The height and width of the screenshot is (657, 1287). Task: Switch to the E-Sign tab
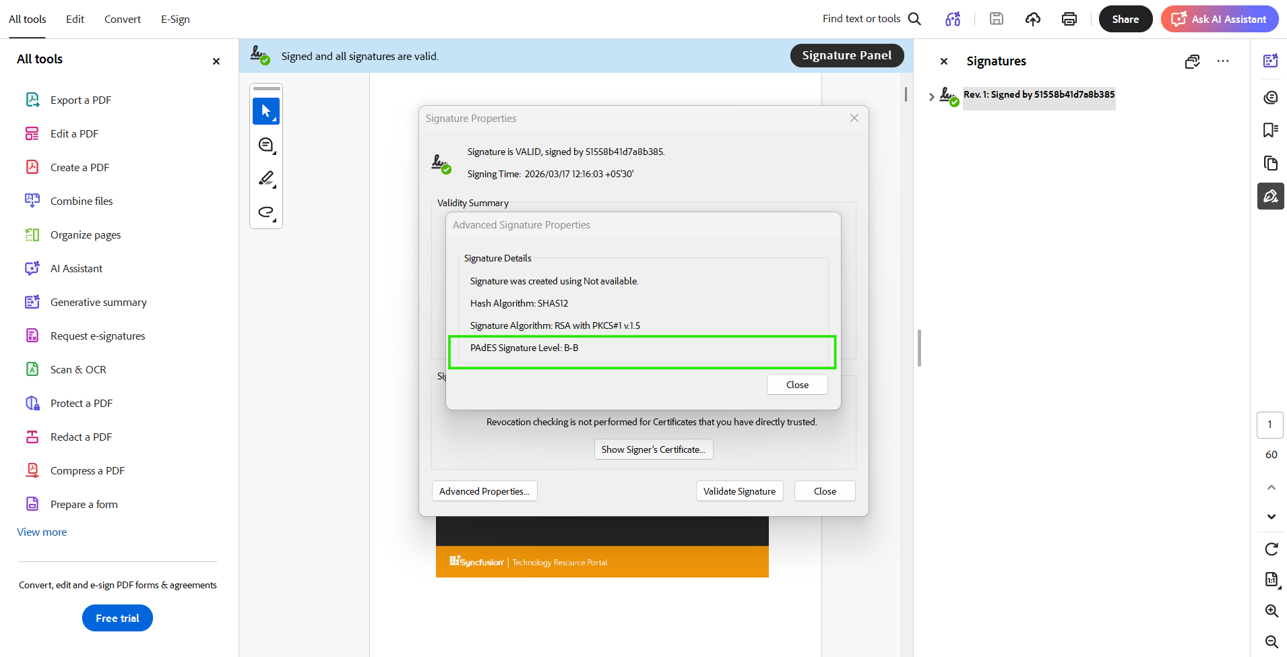pos(175,19)
